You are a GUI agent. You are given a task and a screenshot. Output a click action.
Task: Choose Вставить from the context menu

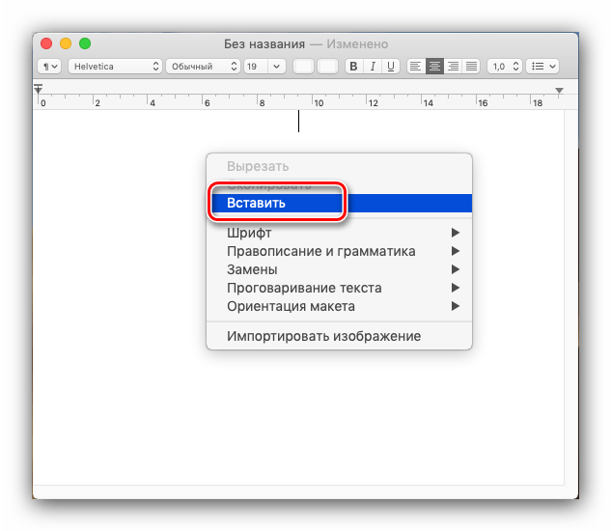pyautogui.click(x=339, y=203)
